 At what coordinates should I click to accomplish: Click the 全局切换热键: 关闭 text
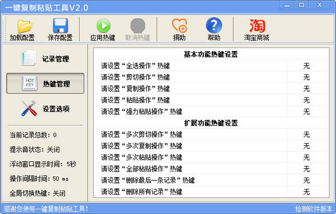38,193
